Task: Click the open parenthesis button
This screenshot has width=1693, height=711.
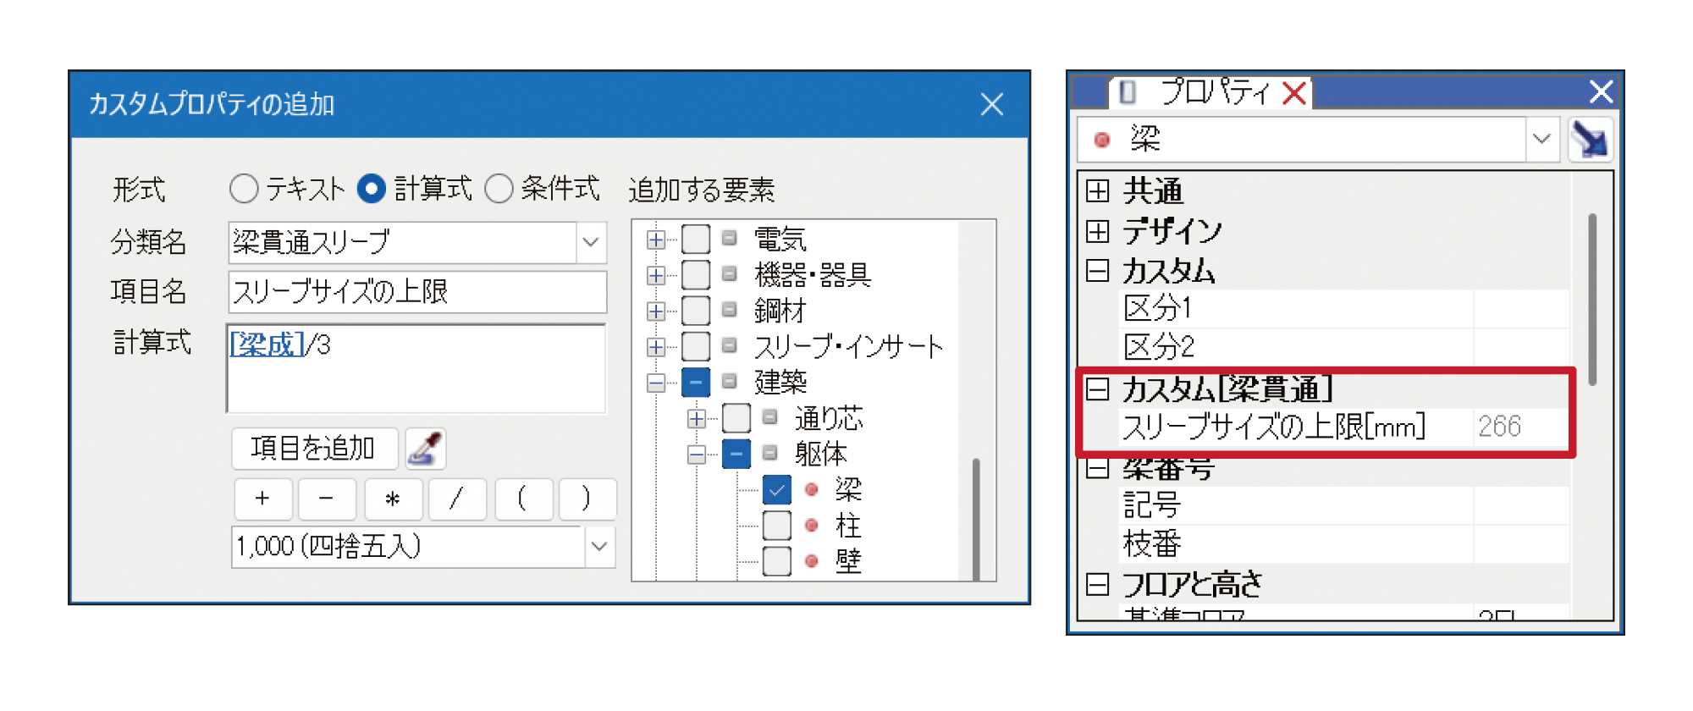Action: pos(523,499)
